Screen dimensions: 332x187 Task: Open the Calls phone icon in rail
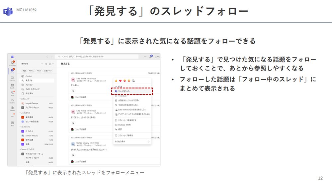13,93
